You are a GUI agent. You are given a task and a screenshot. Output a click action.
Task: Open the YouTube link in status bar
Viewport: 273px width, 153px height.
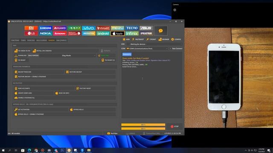pyautogui.click(x=112, y=133)
